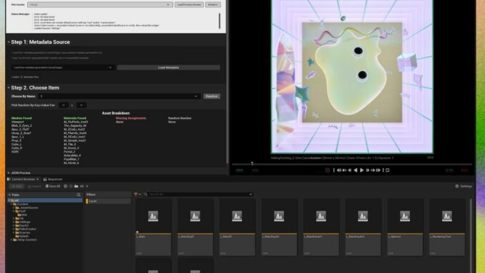The height and width of the screenshot is (273, 485).
Task: Open the second key-value pair dropdown
Action: 82,105
